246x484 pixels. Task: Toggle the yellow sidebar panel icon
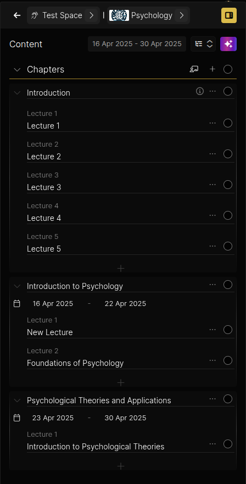pyautogui.click(x=229, y=15)
